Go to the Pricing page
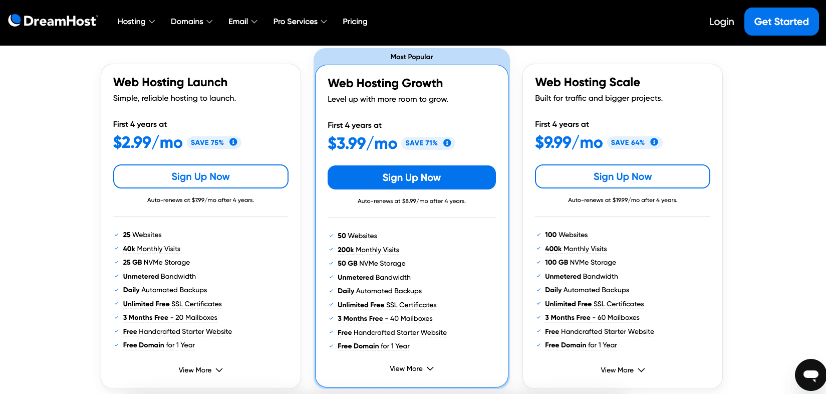The width and height of the screenshot is (826, 394). coord(355,22)
